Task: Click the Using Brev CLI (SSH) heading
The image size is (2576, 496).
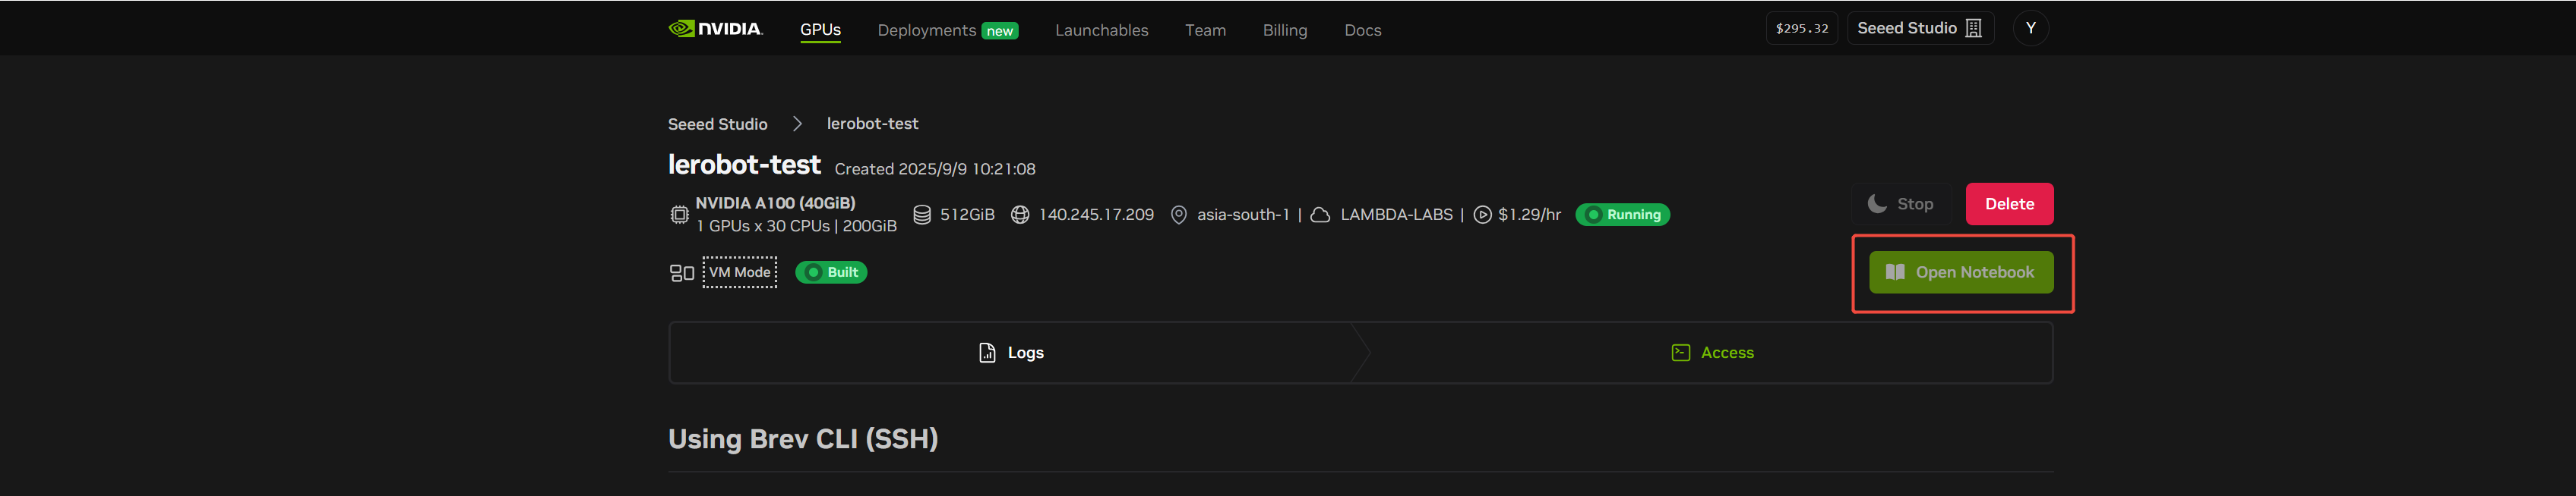Action: click(x=803, y=439)
